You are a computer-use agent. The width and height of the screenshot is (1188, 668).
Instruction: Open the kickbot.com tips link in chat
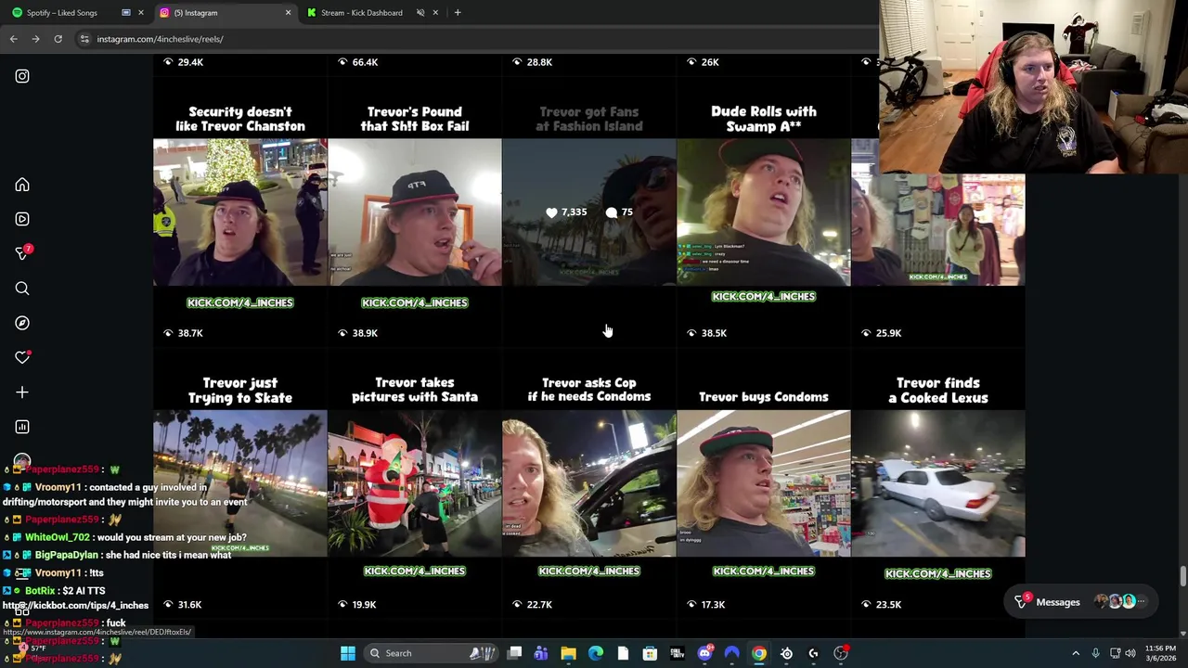[x=75, y=606]
